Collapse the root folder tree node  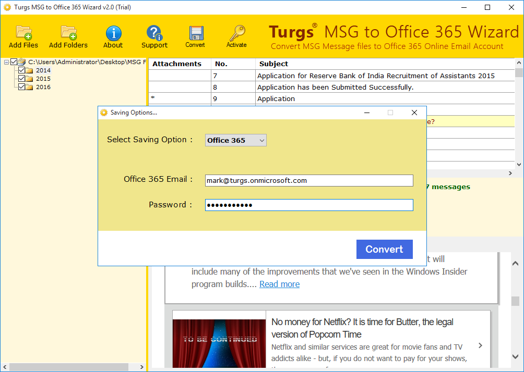pos(6,62)
